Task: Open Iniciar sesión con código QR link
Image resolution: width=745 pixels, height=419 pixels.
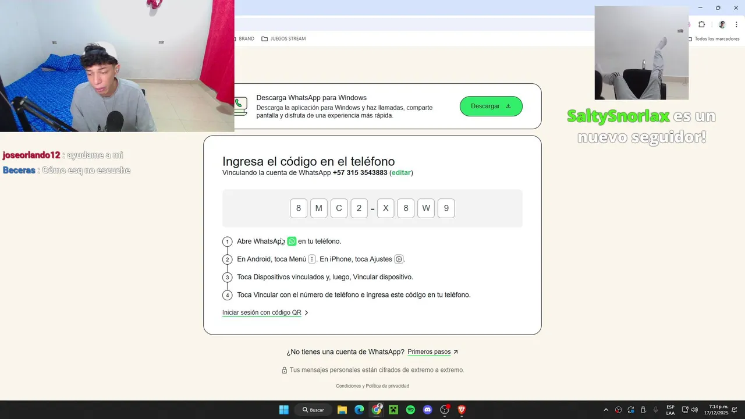Action: (x=261, y=313)
